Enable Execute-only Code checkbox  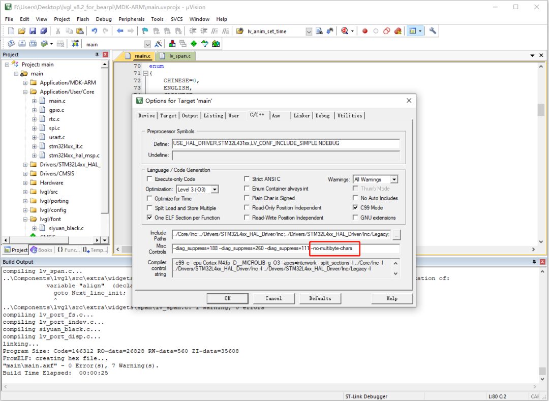tap(150, 179)
